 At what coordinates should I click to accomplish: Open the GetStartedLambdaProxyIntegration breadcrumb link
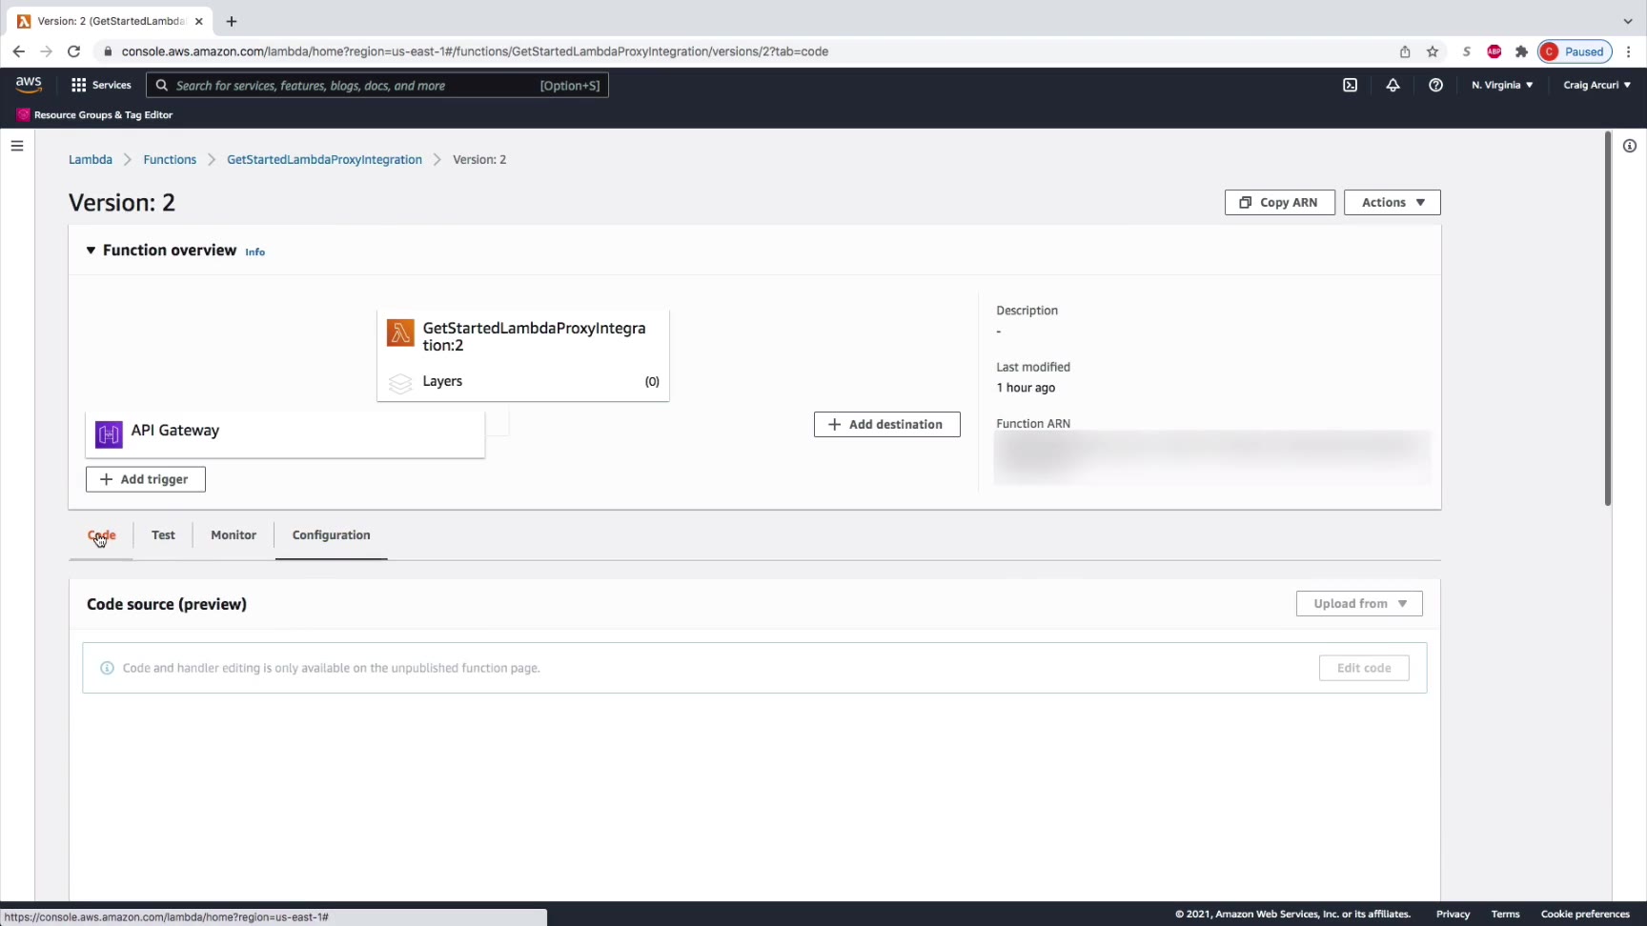tap(324, 159)
